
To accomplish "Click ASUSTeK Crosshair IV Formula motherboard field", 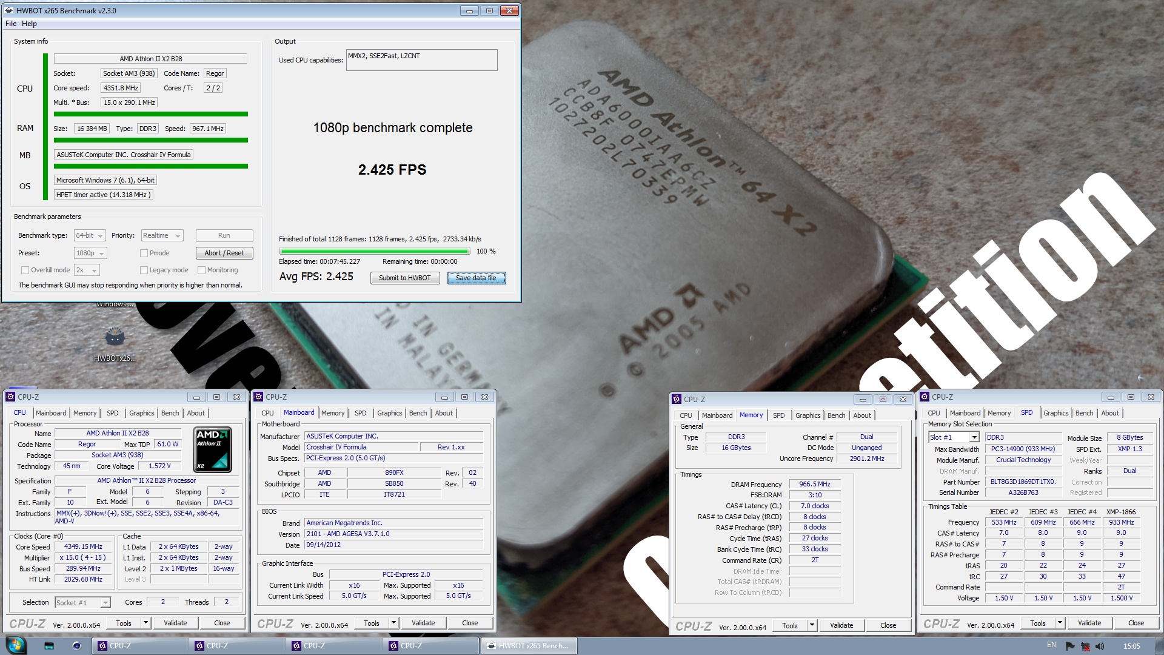I will (x=124, y=155).
